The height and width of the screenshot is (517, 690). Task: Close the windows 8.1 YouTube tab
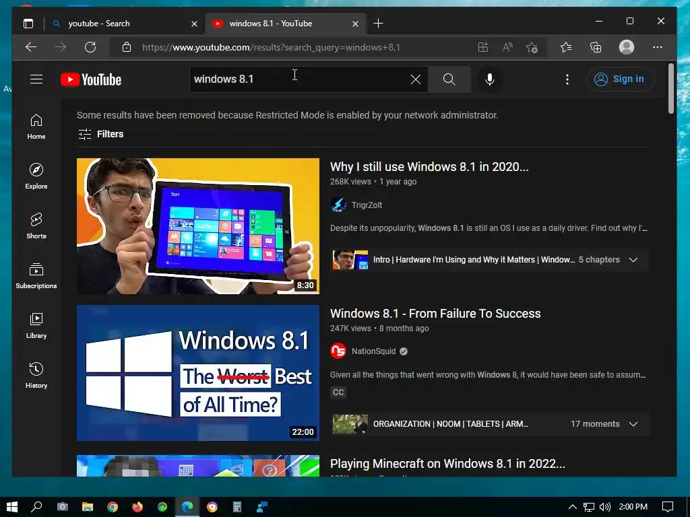pyautogui.click(x=355, y=24)
